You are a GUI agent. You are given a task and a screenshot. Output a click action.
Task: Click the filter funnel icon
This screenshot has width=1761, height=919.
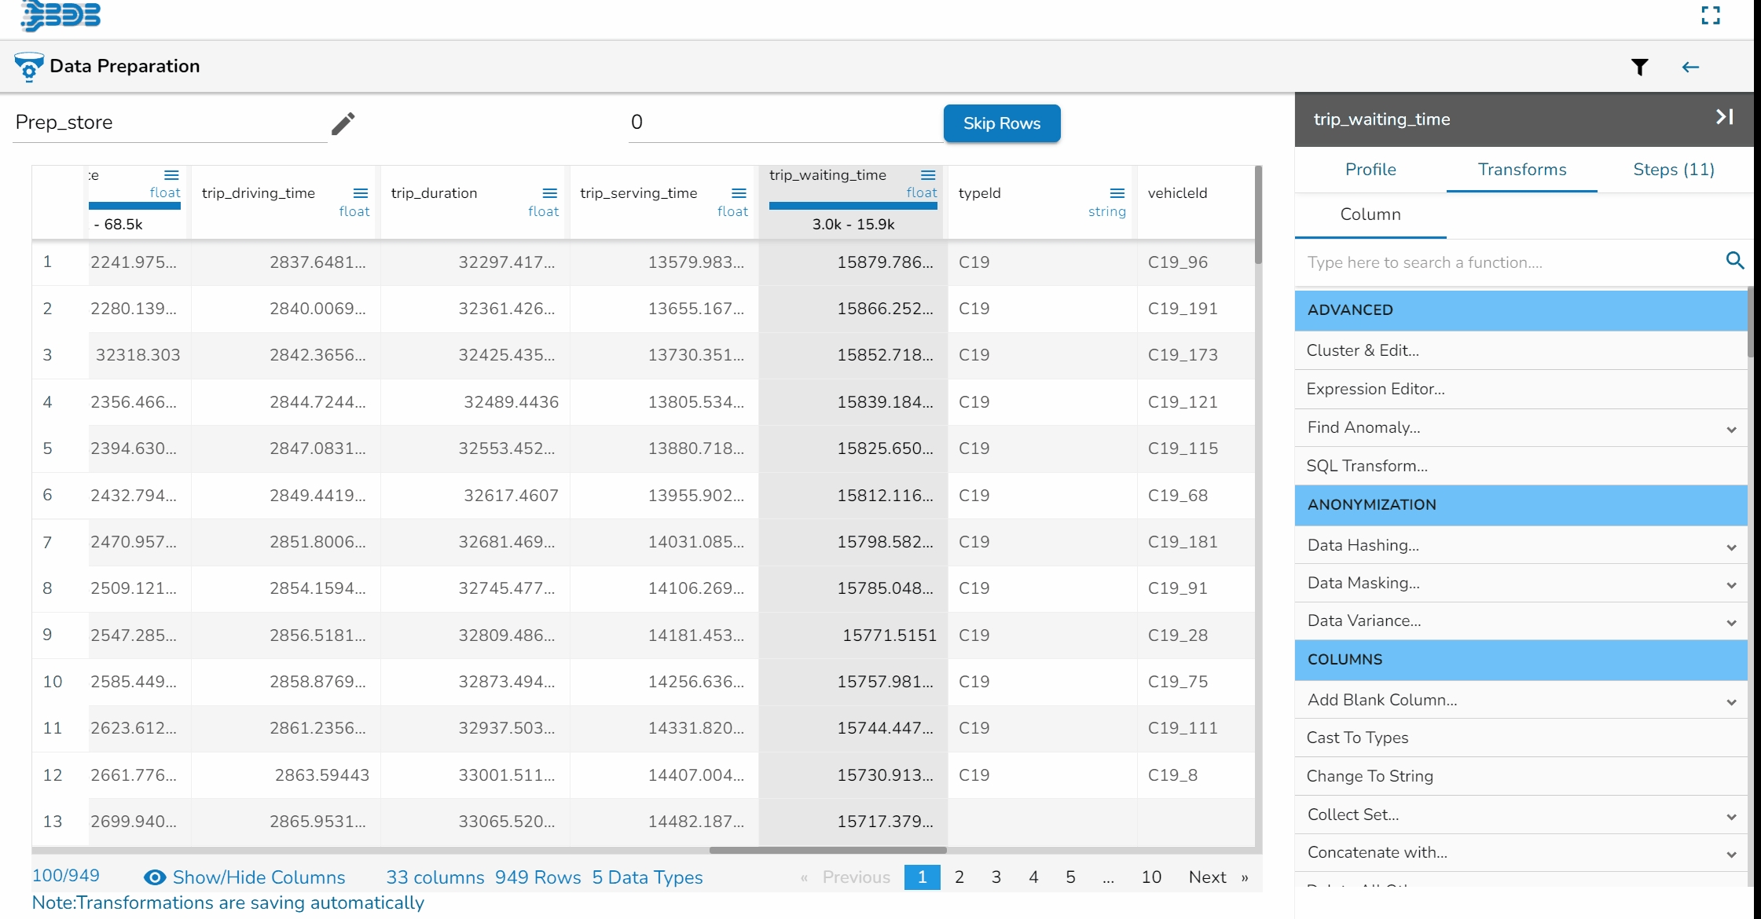pos(1639,68)
